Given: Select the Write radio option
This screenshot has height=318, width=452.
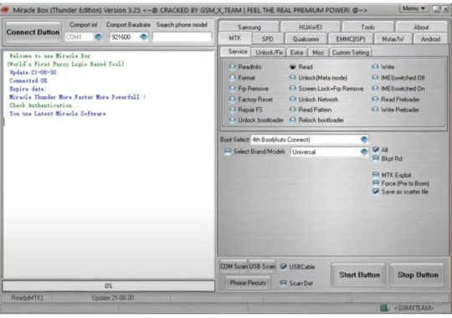Looking at the screenshot, I should coord(383,67).
